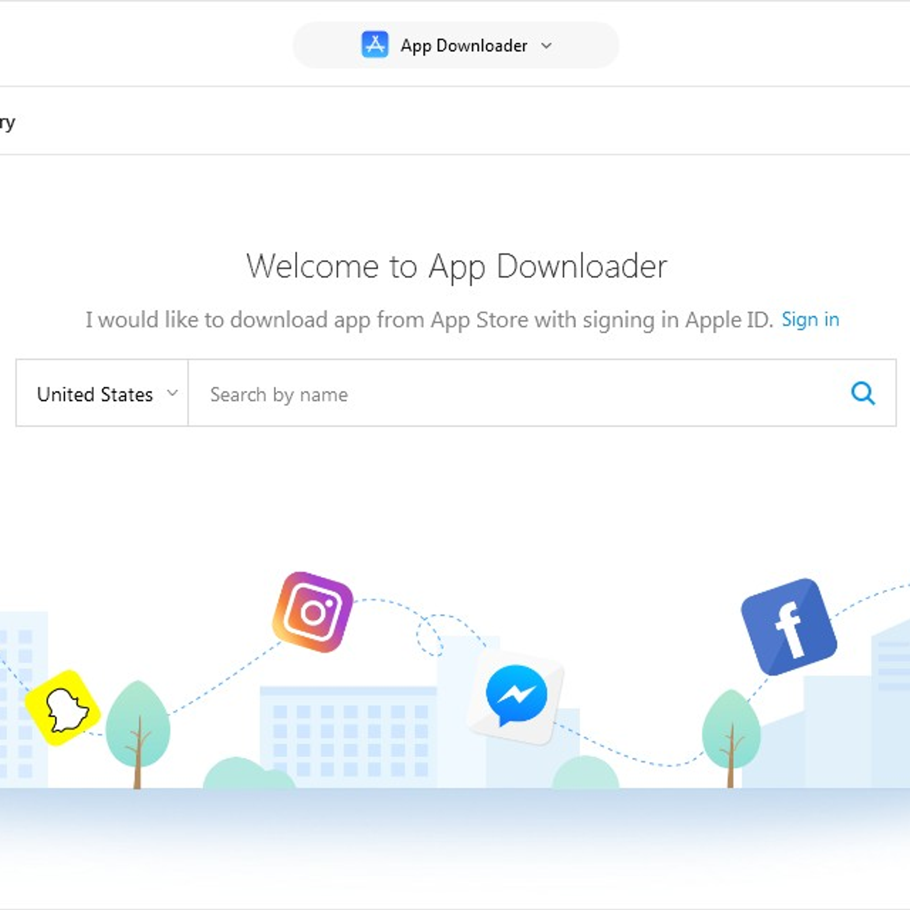The height and width of the screenshot is (910, 910).
Task: Follow the Sign in link
Action: pyautogui.click(x=810, y=320)
